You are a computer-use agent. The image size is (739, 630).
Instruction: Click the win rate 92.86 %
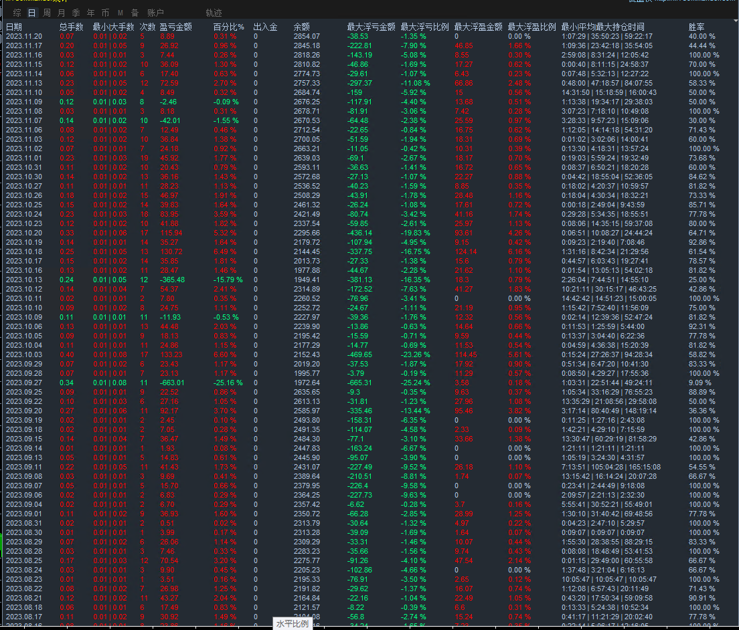702,242
